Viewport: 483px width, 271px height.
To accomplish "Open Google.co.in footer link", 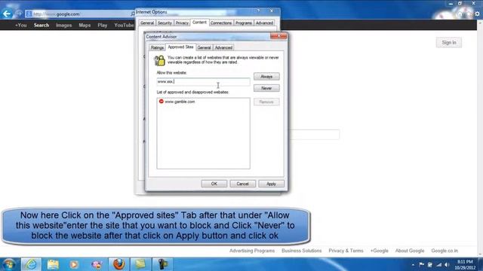I will click(445, 251).
